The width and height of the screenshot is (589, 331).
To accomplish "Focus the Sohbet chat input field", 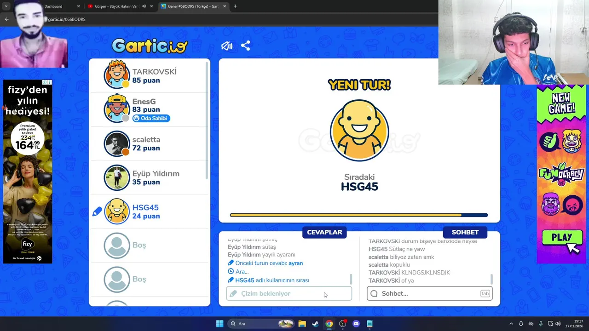I will tap(430, 293).
